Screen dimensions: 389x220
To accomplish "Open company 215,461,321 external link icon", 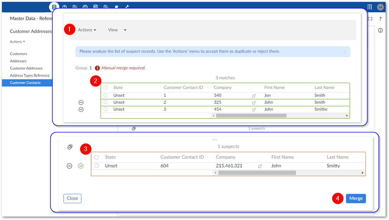I will tap(260, 166).
